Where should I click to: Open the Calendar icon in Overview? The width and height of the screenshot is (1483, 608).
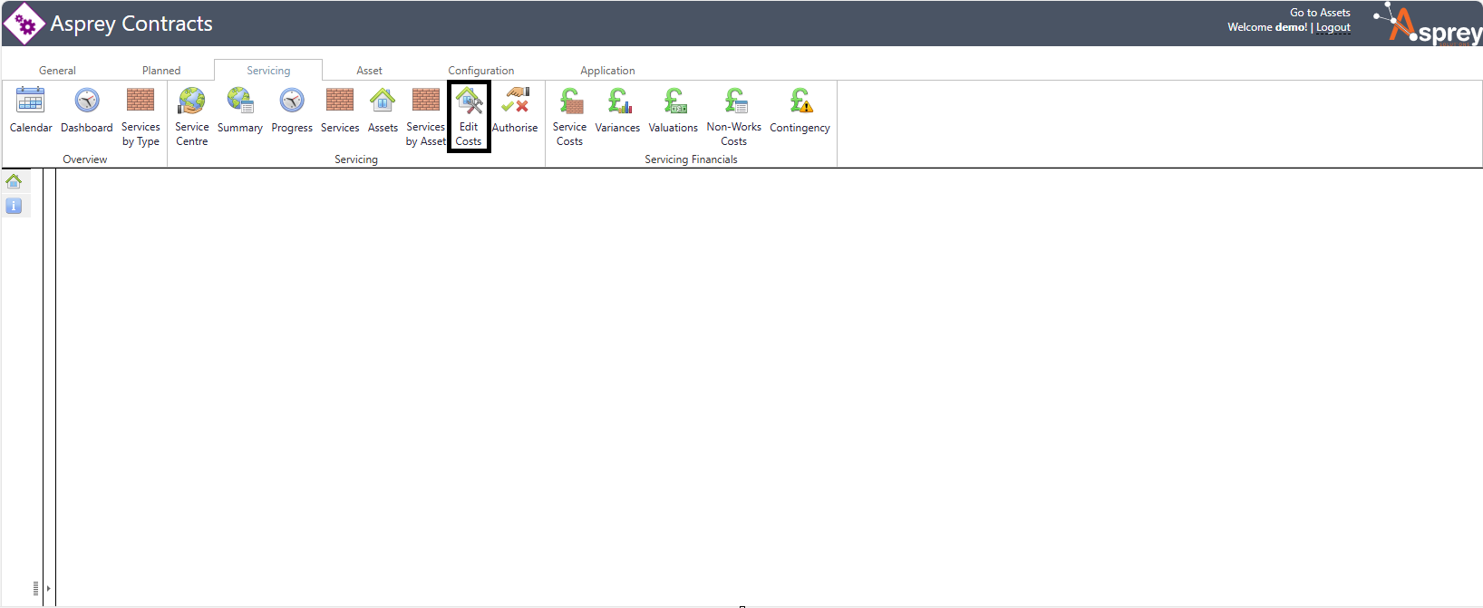coord(31,101)
